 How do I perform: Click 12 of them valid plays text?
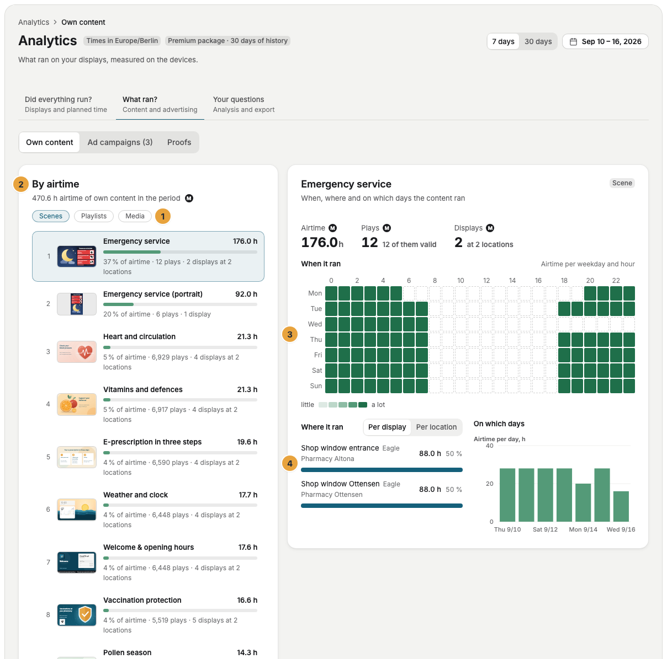tap(409, 245)
